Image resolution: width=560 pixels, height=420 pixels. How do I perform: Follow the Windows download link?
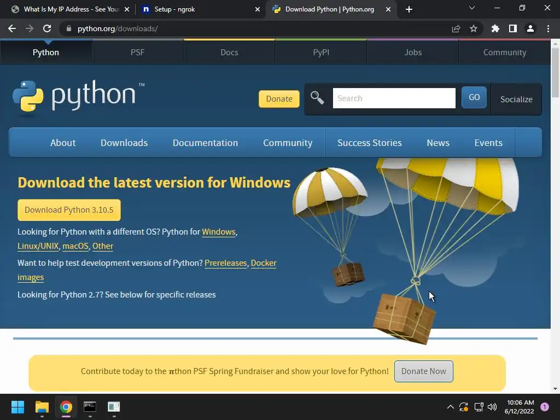(x=219, y=232)
